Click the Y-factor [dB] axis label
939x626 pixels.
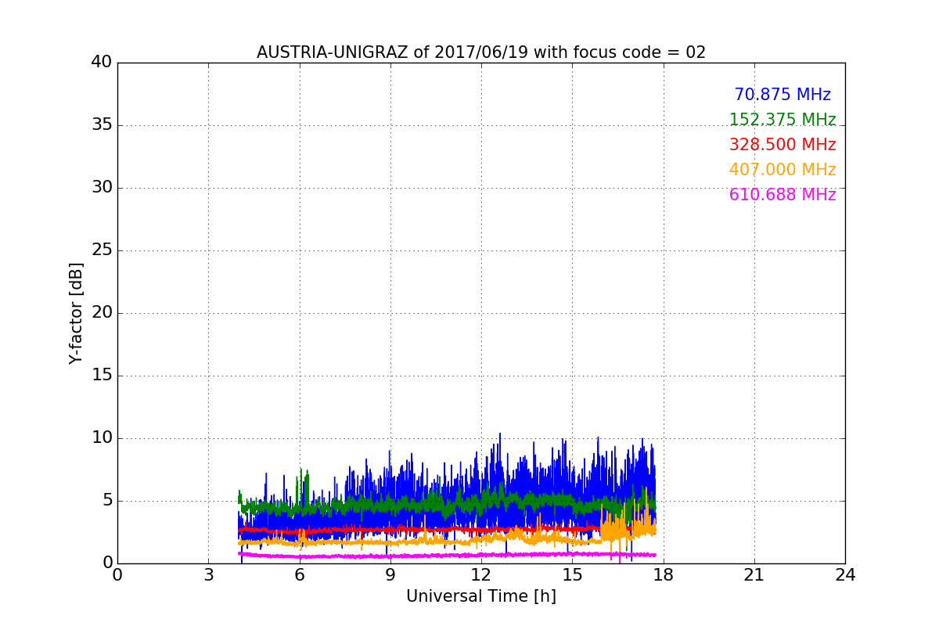pos(76,313)
